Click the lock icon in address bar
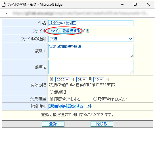Image resolution: width=155 pixels, height=146 pixels. coord(7,13)
